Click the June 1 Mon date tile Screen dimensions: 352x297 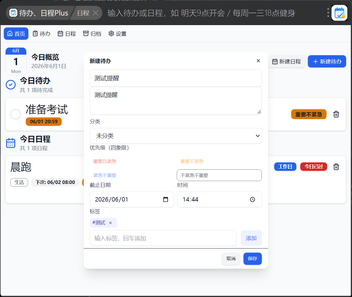point(16,61)
